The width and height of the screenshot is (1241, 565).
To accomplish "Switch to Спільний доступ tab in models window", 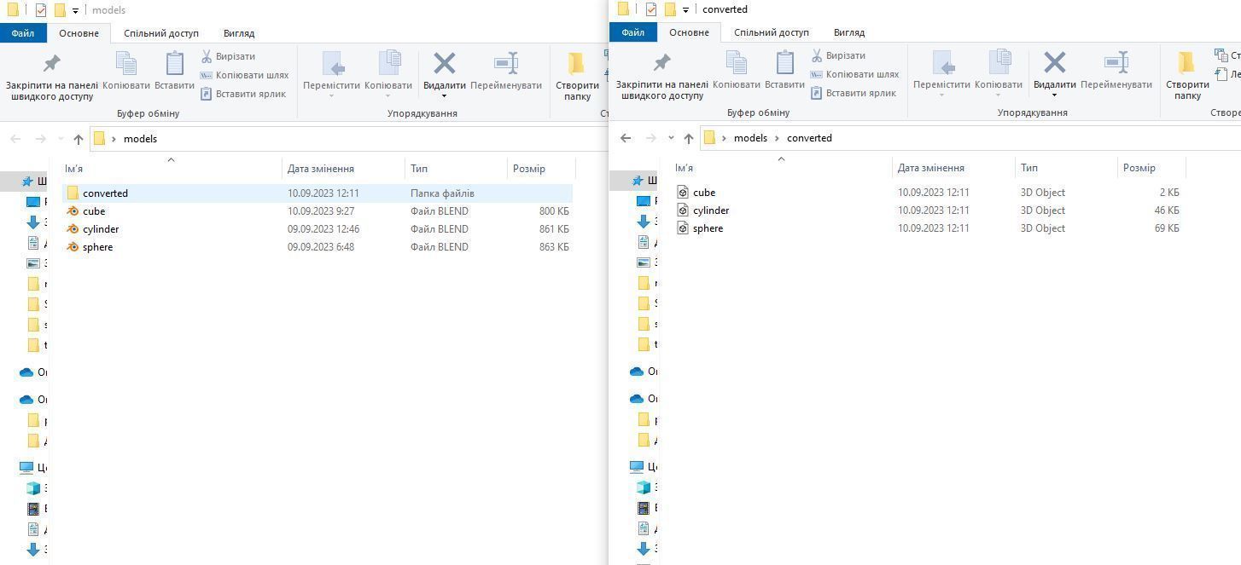I will coord(161,33).
